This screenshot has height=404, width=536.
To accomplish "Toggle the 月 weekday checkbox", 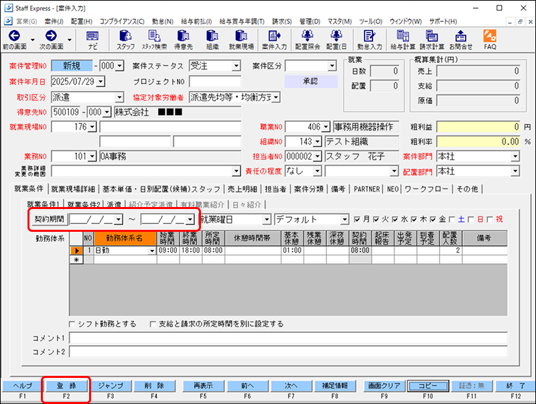I will (357, 220).
